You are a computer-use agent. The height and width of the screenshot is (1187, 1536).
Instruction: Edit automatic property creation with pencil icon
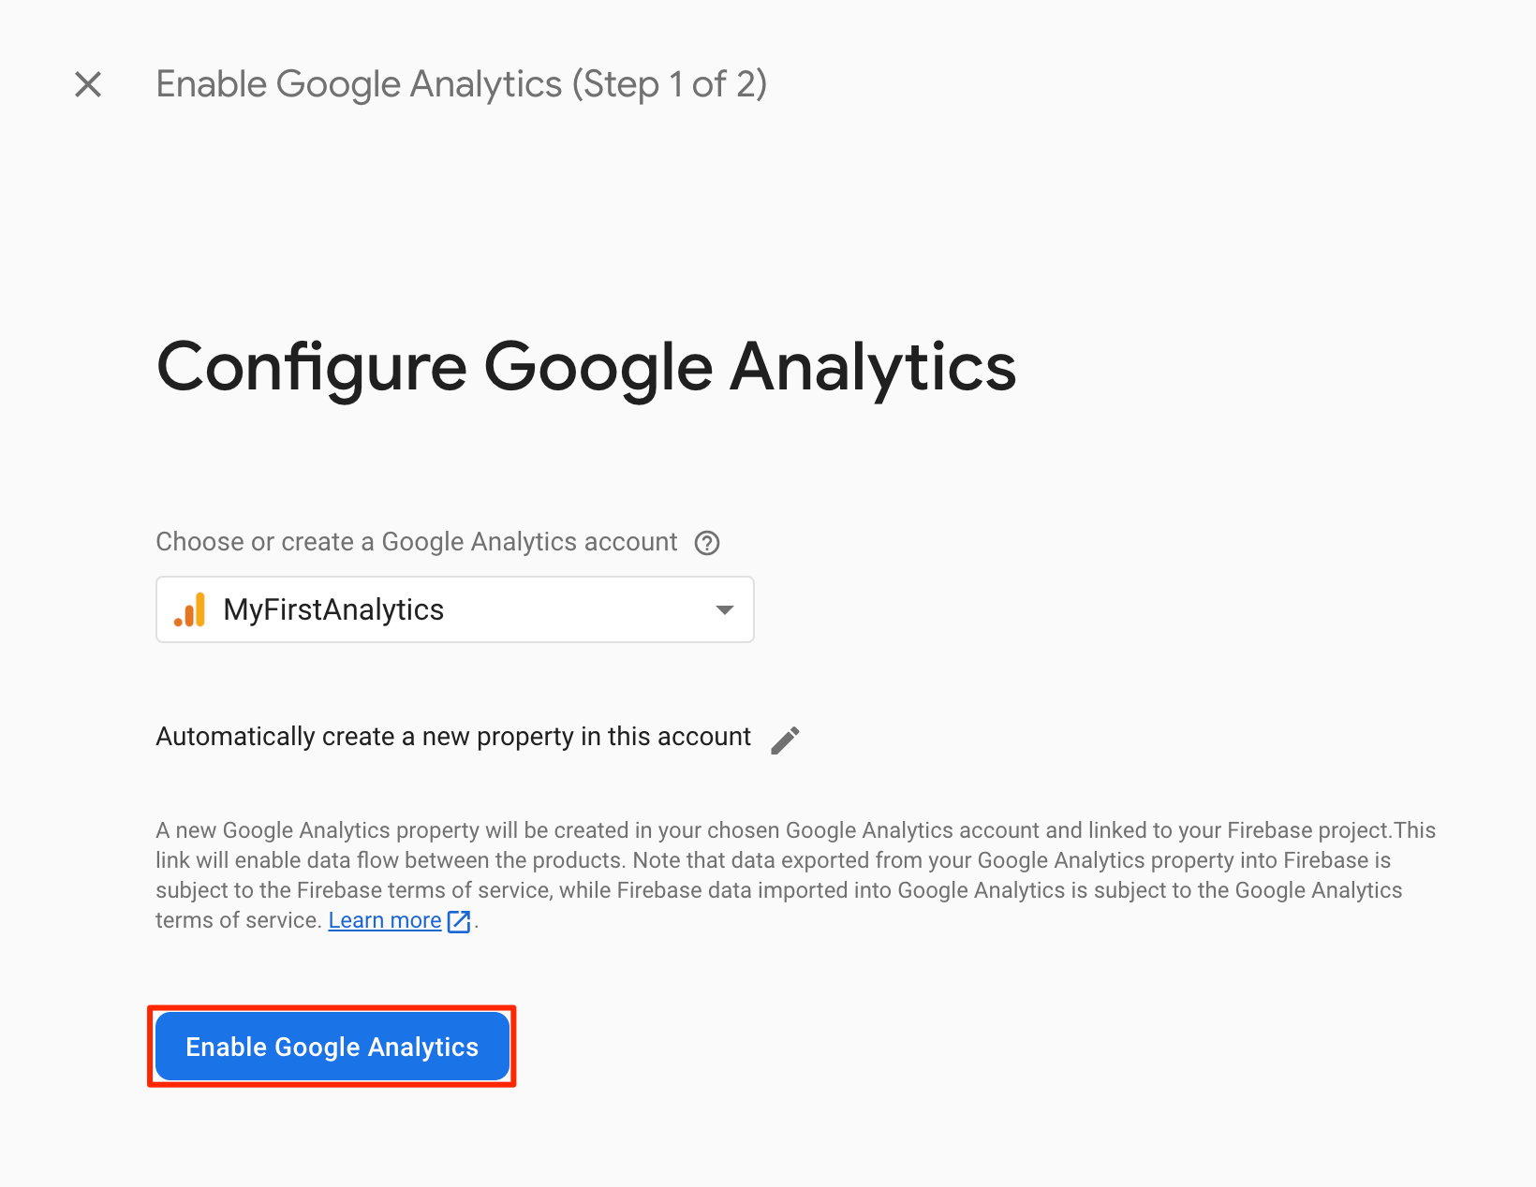pyautogui.click(x=785, y=740)
